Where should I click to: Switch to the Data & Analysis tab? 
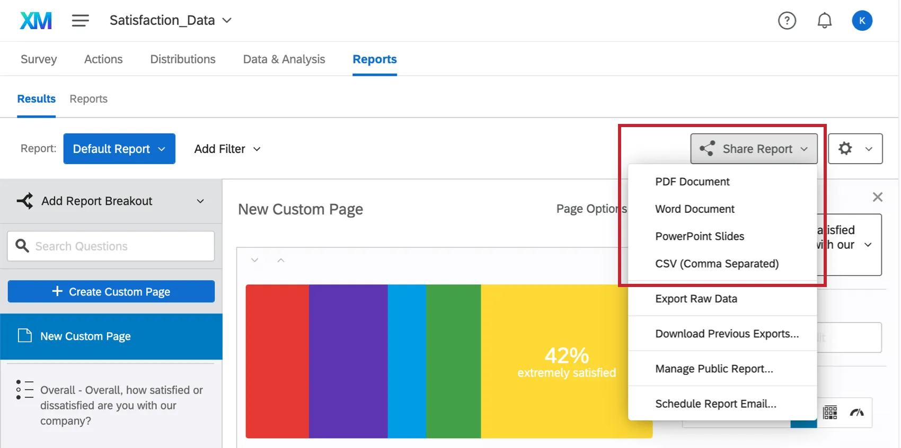tap(284, 59)
